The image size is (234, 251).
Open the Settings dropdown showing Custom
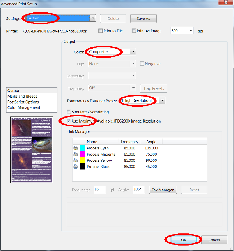coord(93,18)
